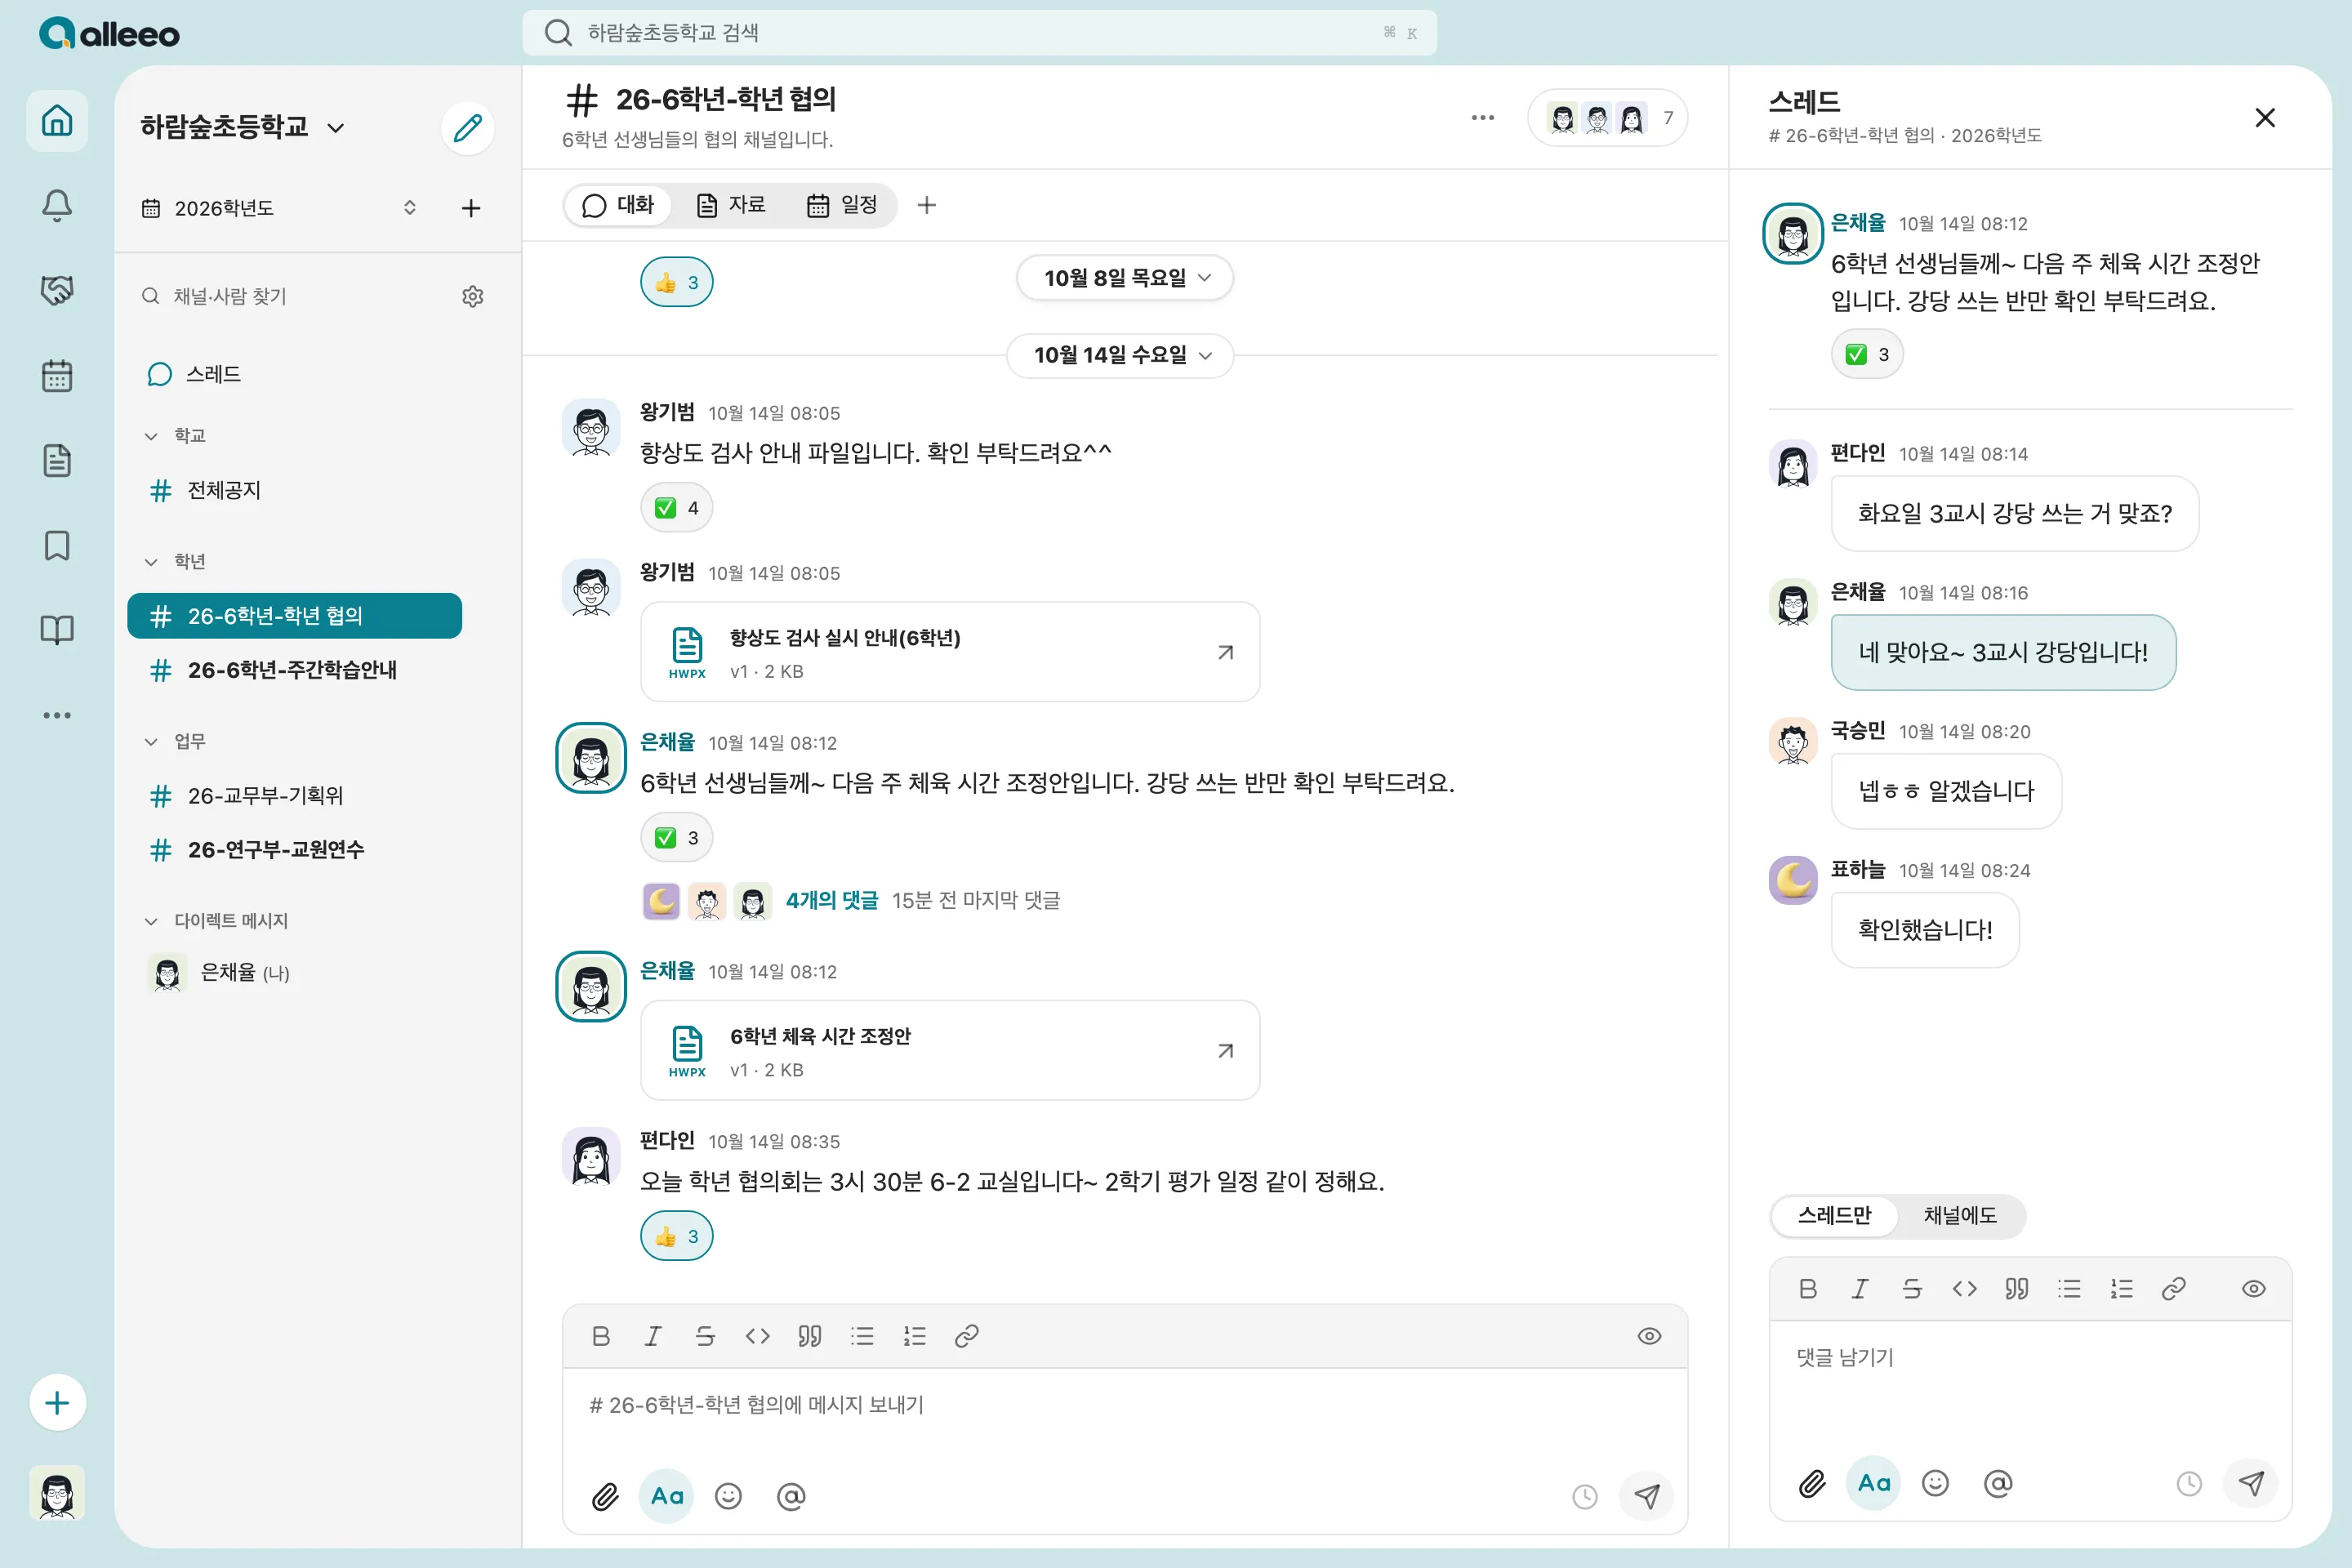Apply strikethrough in thread editor toolbar
Screen dimensions: 2352x1568
(x=1911, y=1289)
